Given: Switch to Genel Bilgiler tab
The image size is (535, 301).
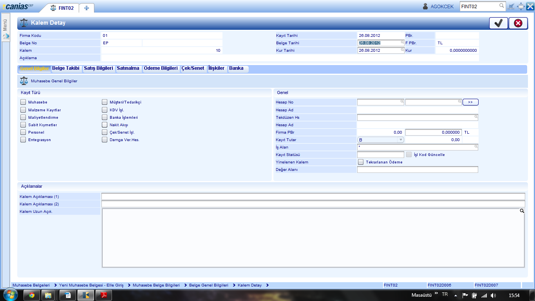Looking at the screenshot, I should [34, 69].
